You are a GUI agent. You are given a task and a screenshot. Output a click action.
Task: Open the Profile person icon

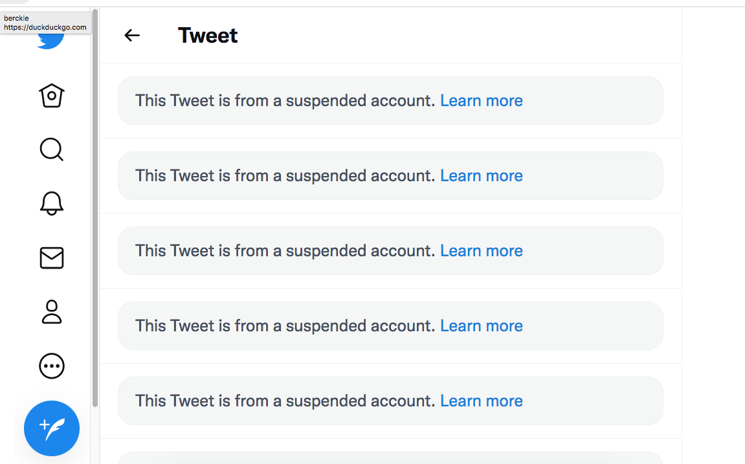(x=51, y=312)
